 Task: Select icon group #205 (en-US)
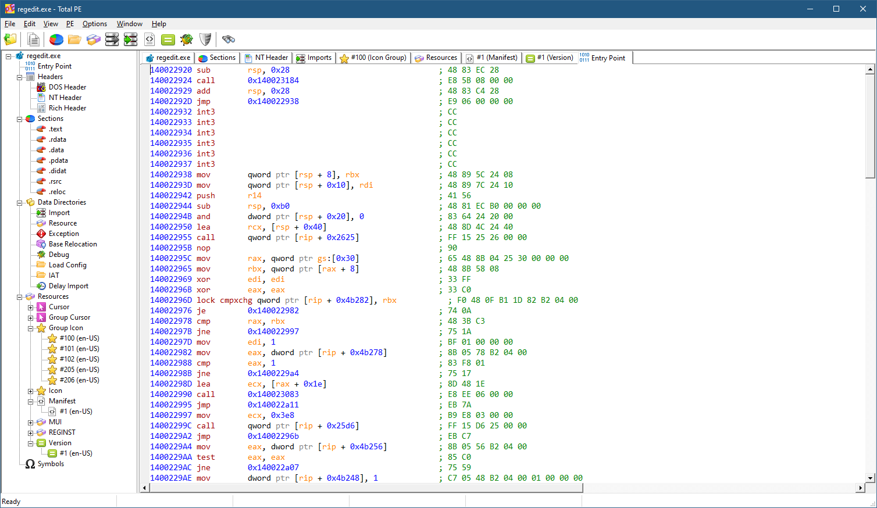pos(79,370)
